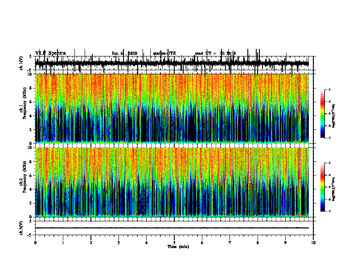Click the "Time (min)" x-axis label
Image resolution: width=353 pixels, height=272 pixels.
[x=178, y=247]
